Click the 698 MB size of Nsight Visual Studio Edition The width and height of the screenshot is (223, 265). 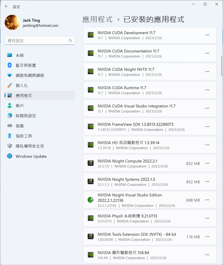(x=193, y=200)
